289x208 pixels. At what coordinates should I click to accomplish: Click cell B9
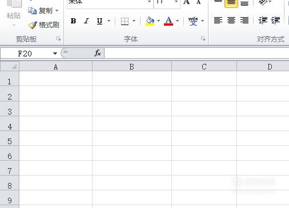(x=132, y=198)
